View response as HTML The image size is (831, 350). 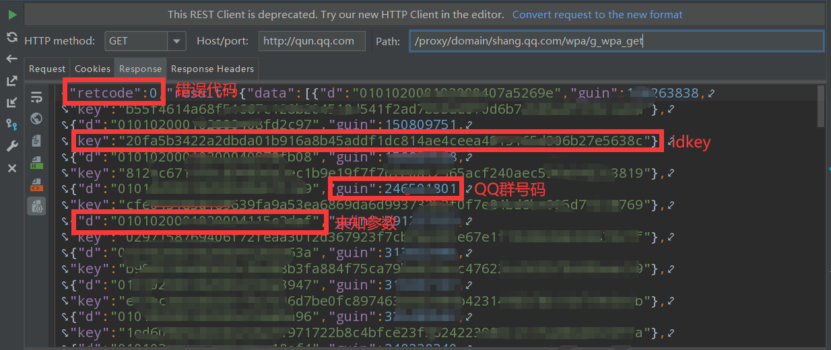click(x=36, y=163)
